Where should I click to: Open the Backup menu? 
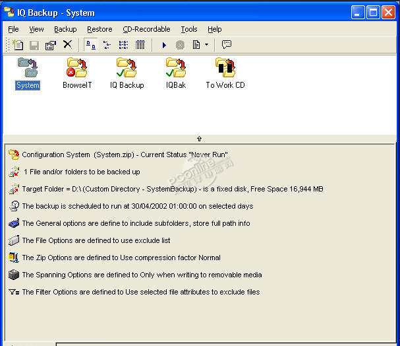(65, 30)
